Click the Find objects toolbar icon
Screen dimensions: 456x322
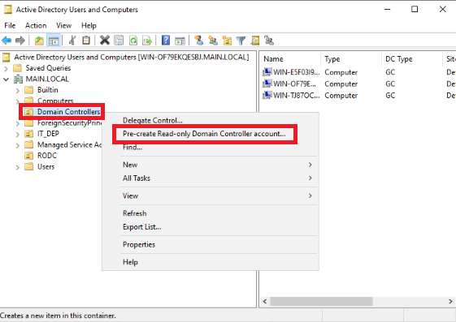point(255,41)
